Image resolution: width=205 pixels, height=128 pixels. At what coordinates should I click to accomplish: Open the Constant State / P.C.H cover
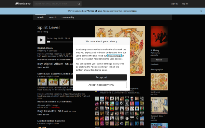click(159, 106)
